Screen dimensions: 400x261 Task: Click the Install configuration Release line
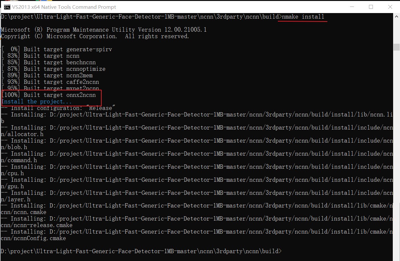tap(57, 108)
